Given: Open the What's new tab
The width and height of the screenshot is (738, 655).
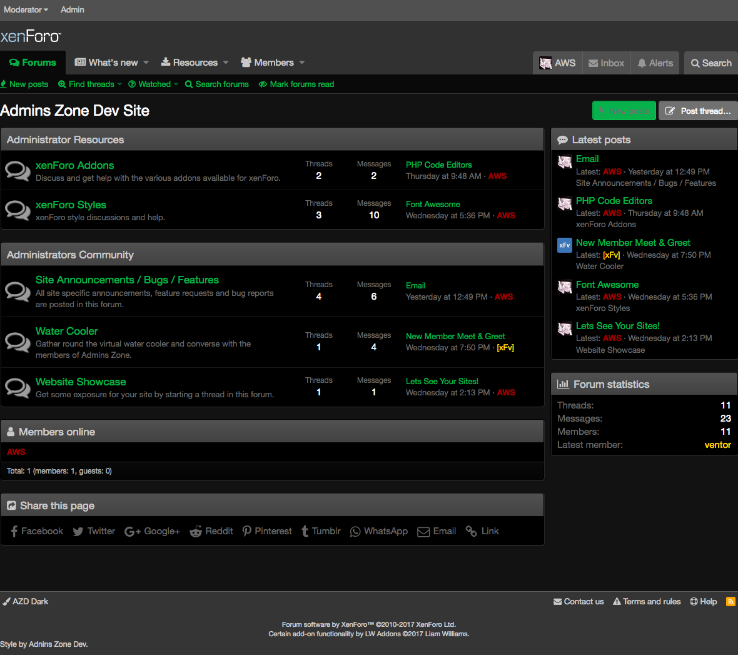Looking at the screenshot, I should pos(106,63).
